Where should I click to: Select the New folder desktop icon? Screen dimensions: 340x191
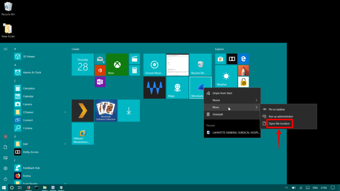point(8,31)
